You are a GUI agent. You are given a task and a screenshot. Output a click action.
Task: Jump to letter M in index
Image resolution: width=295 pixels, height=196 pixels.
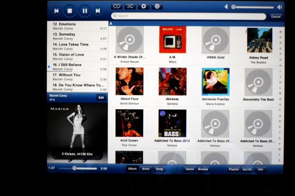click(280, 93)
